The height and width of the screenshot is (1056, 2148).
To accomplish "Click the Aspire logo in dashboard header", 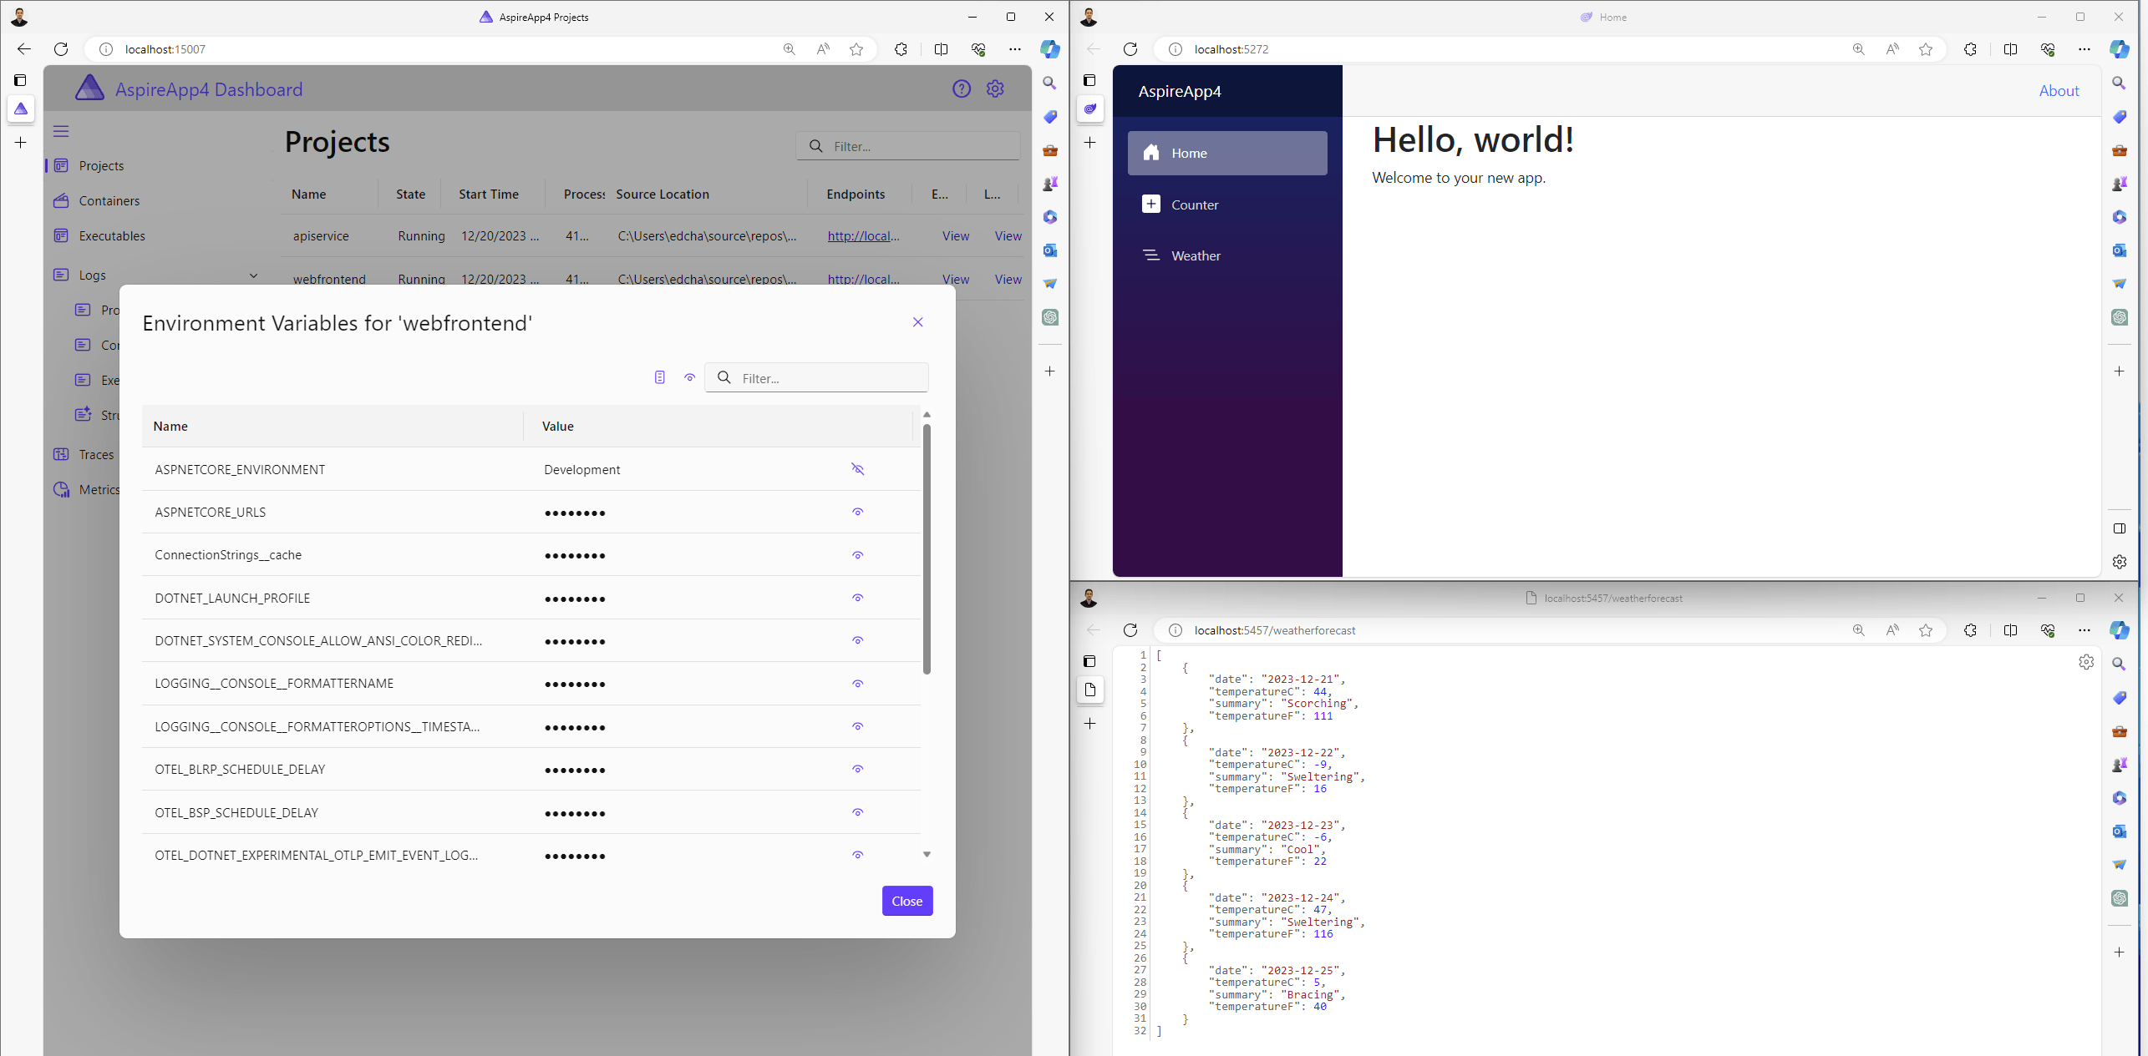I will coord(89,88).
